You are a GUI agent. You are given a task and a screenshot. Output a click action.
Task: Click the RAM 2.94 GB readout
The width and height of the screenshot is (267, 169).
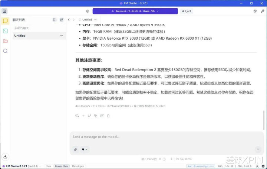(225, 166)
